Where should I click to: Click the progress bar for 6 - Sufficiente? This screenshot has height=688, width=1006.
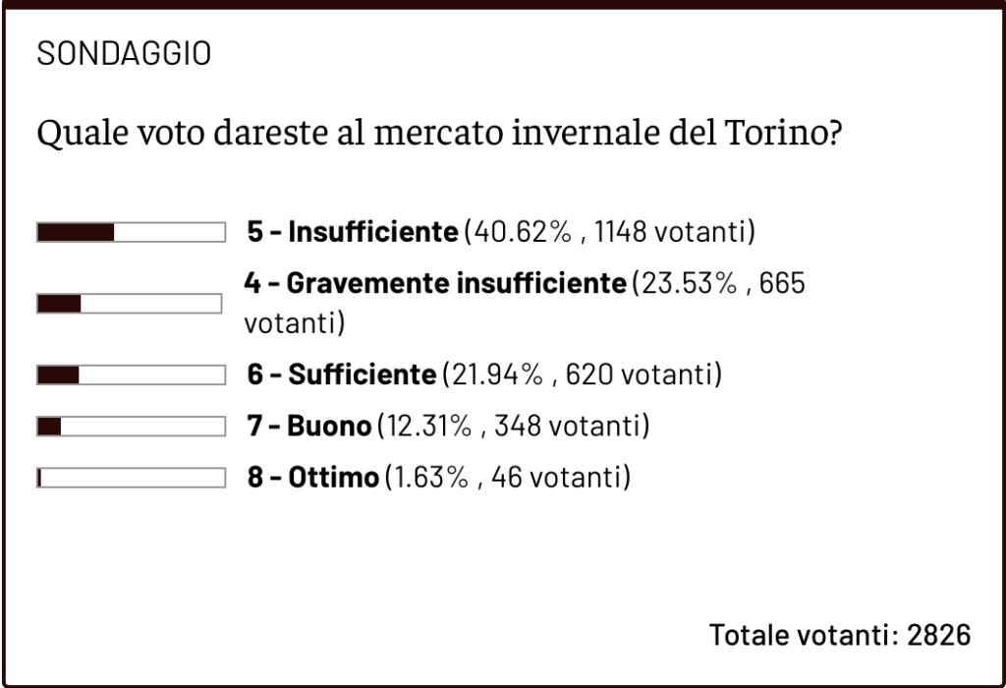tap(131, 374)
